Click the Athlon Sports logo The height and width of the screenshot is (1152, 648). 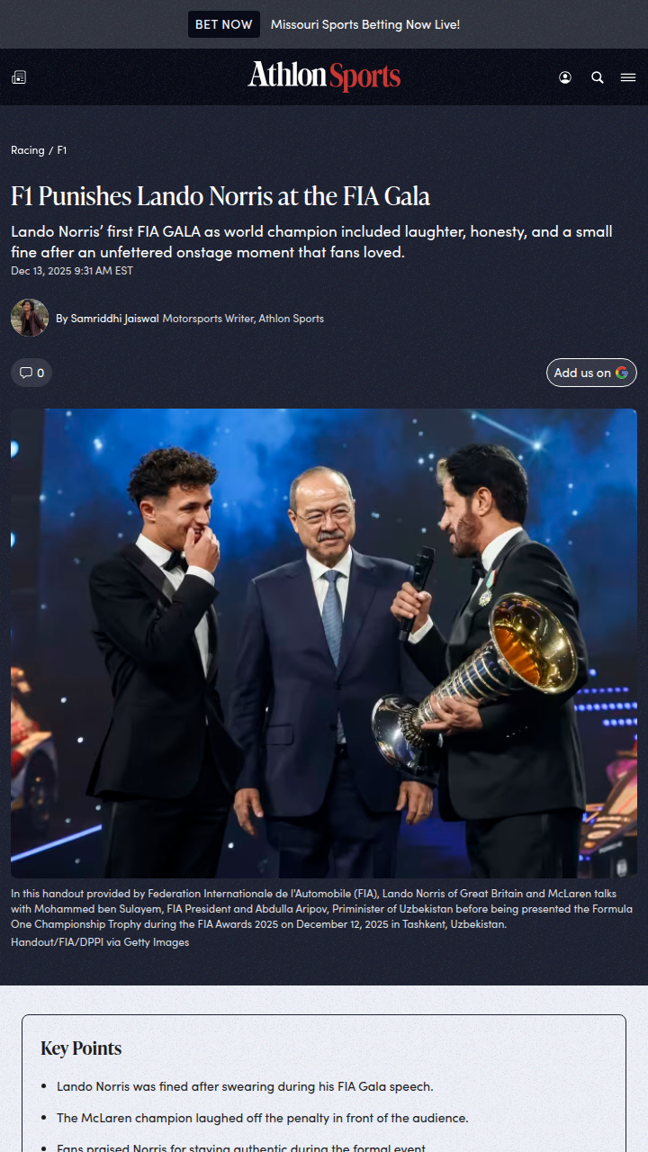pyautogui.click(x=324, y=76)
